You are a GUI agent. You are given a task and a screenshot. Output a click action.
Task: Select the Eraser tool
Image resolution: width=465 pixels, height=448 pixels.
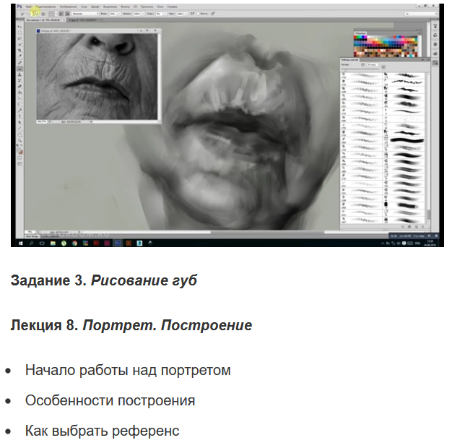[19, 86]
